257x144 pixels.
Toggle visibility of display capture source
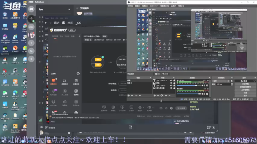[171, 88]
